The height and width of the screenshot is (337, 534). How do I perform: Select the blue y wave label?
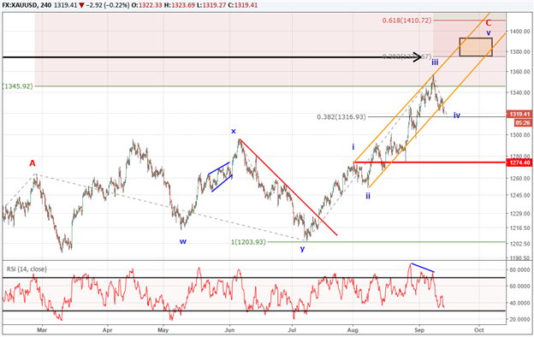(302, 249)
